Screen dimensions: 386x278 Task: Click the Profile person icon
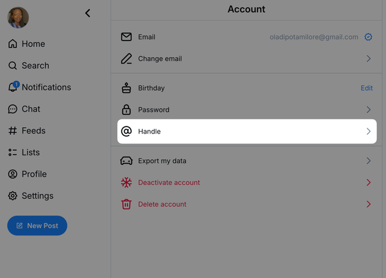pyautogui.click(x=12, y=174)
